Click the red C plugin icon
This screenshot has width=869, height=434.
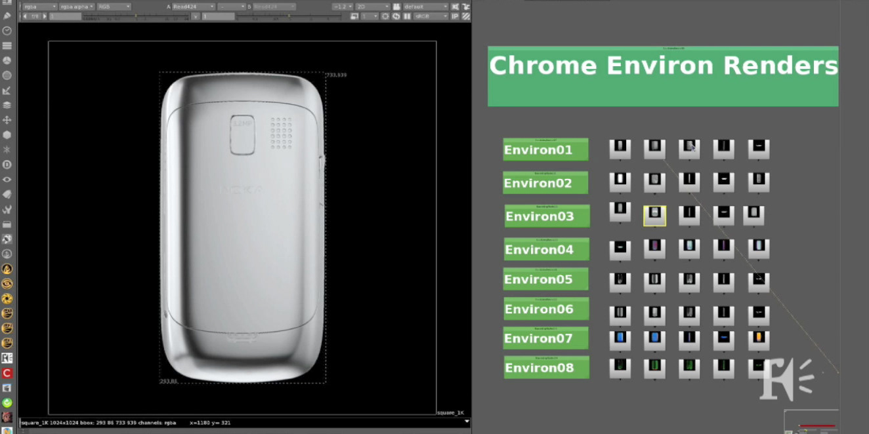7,373
